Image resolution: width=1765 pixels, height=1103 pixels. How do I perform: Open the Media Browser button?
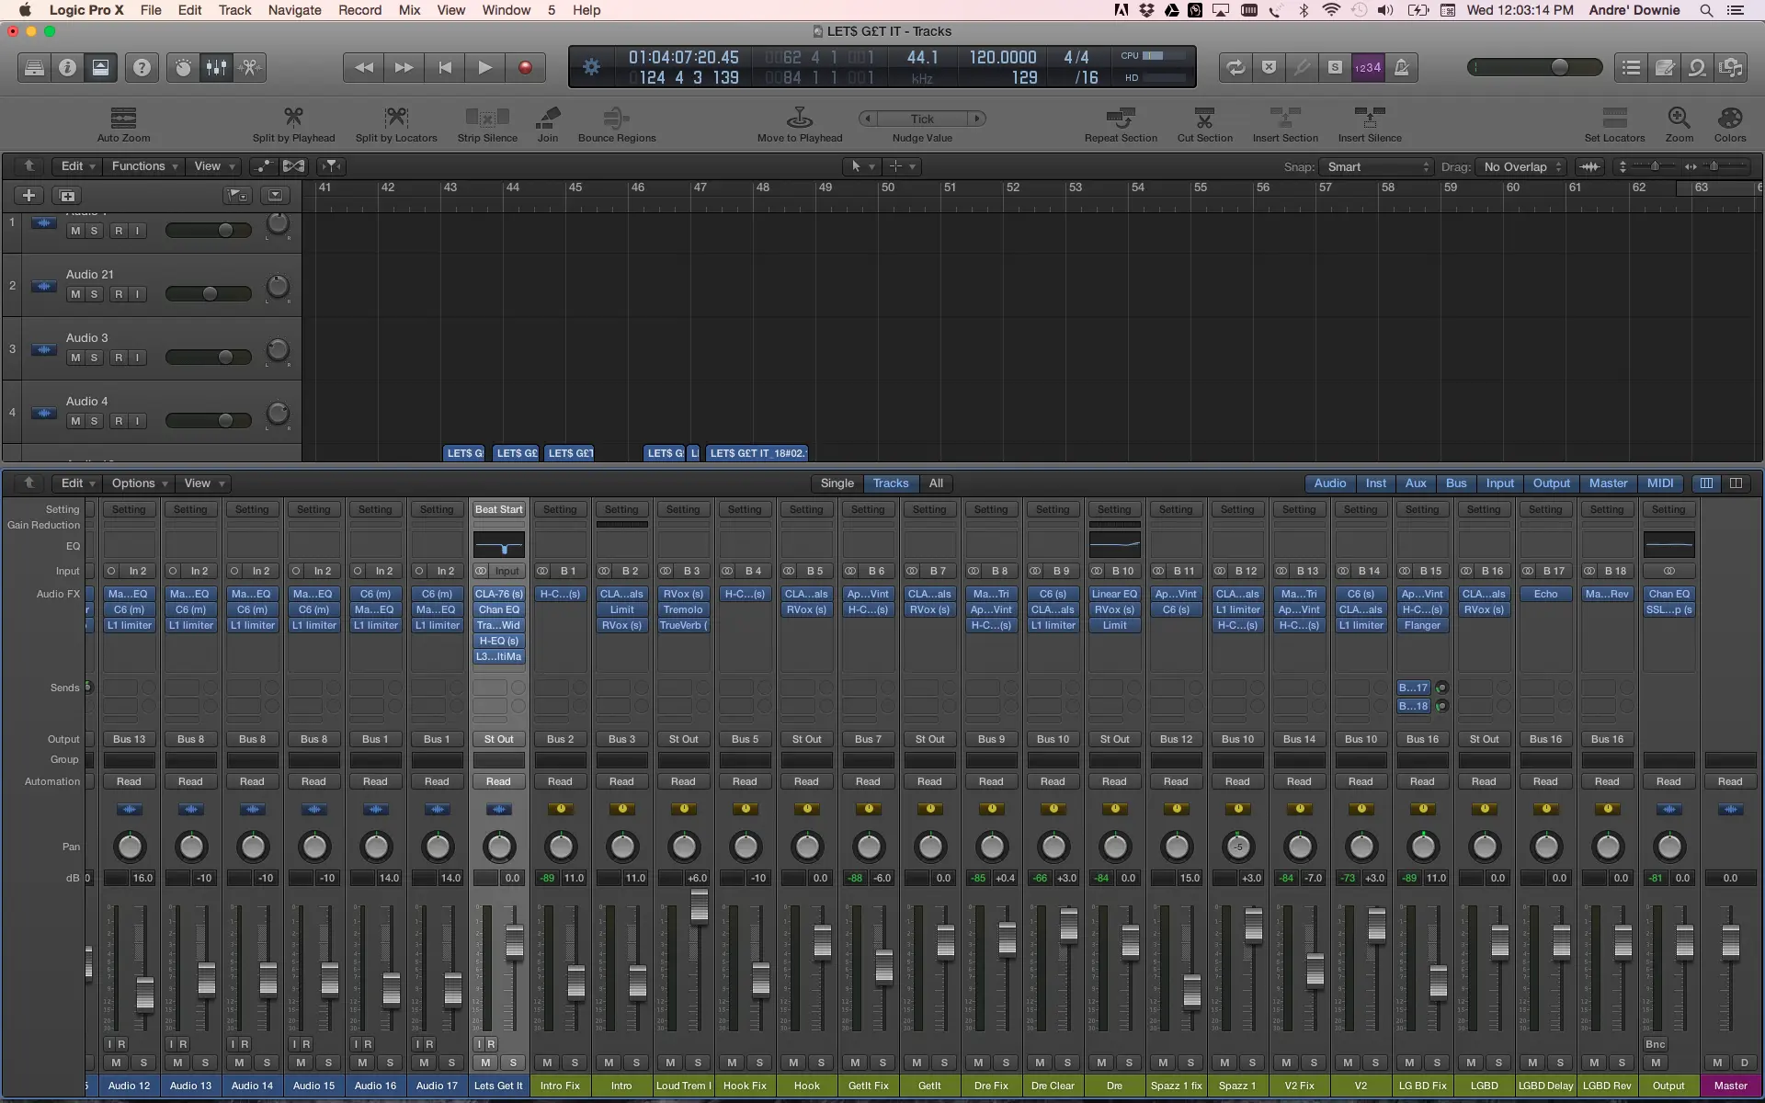pyautogui.click(x=1730, y=67)
